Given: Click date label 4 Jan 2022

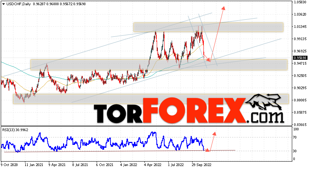Looking at the screenshot, I should tap(128, 165).
